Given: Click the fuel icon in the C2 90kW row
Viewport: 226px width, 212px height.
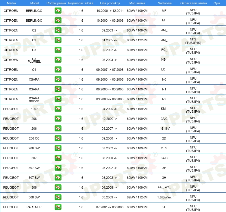Looking at the screenshot, I should pyautogui.click(x=58, y=40).
